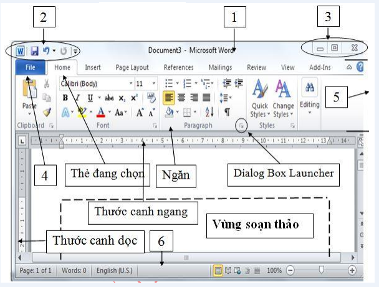This screenshot has height=287, width=379.
Task: Open the Styles dialog box launcher
Action: tap(292, 126)
